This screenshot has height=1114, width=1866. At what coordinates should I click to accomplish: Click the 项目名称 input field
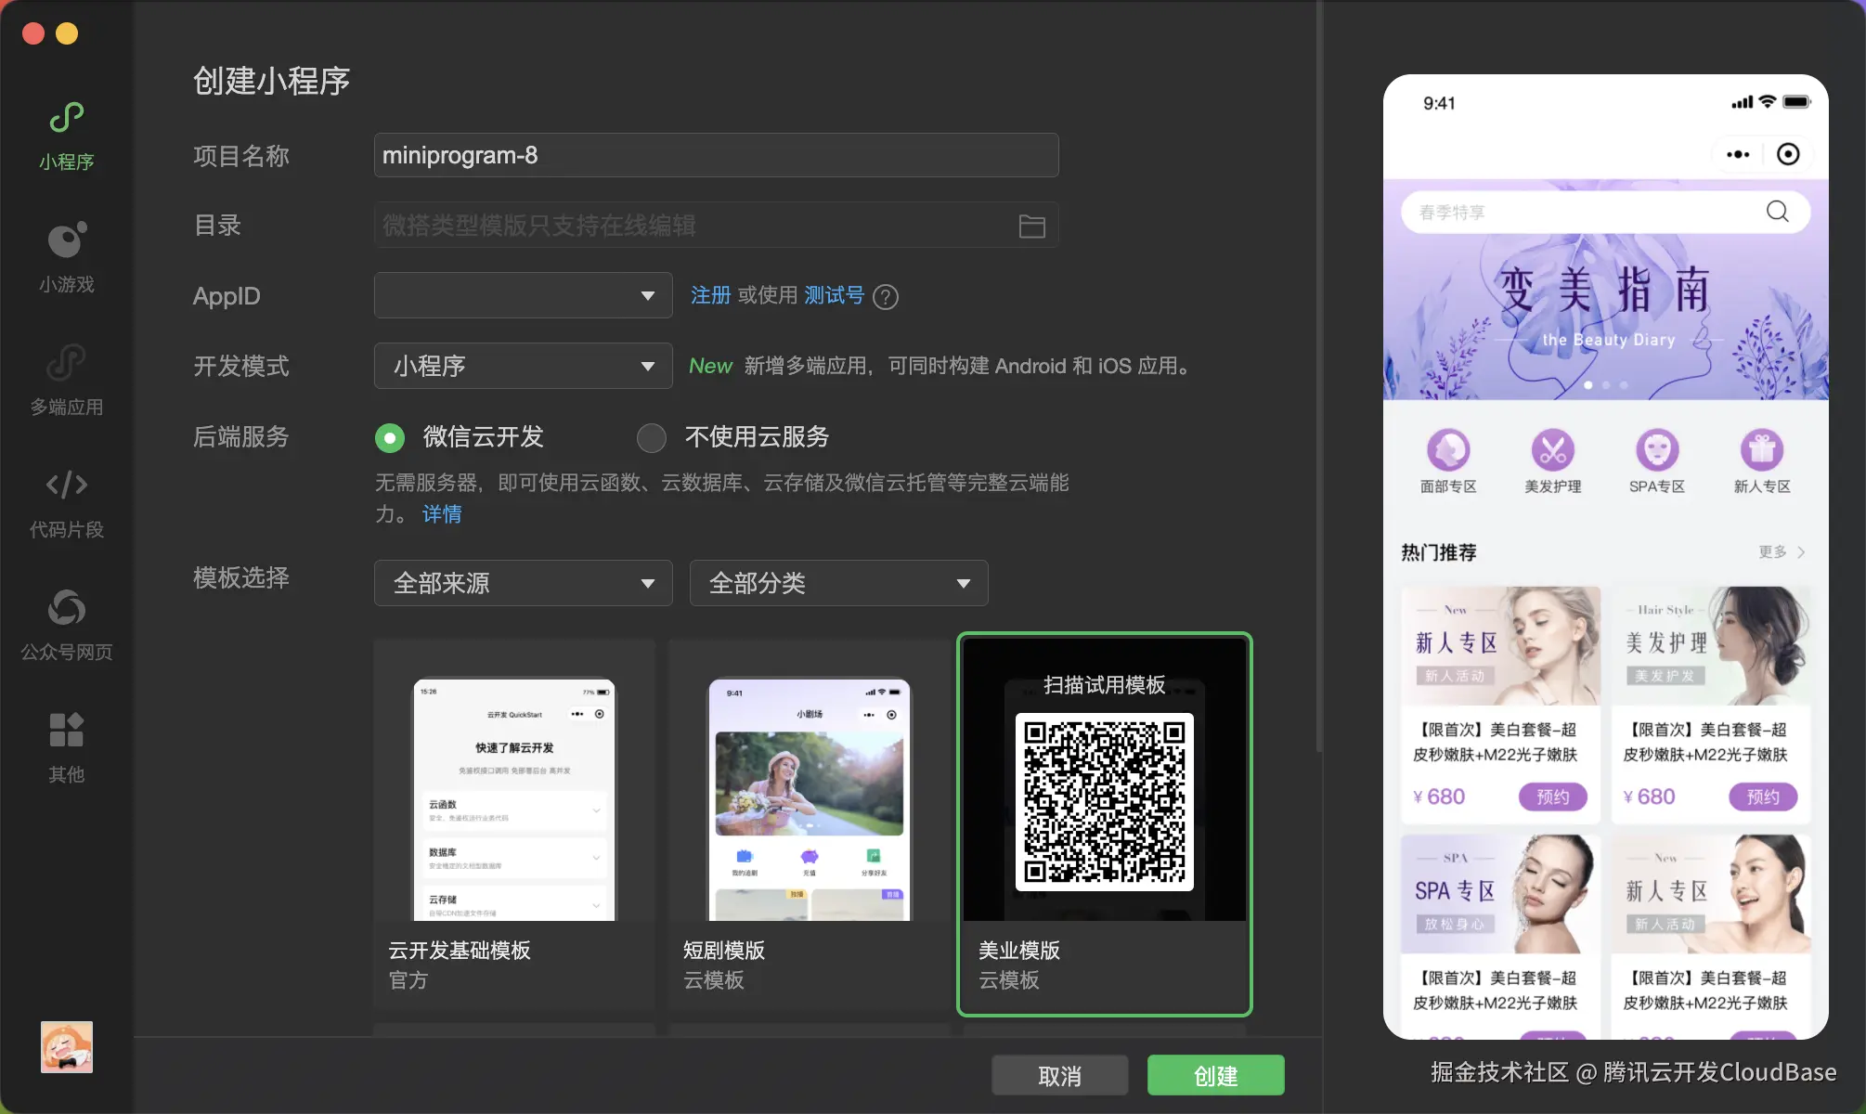716,155
